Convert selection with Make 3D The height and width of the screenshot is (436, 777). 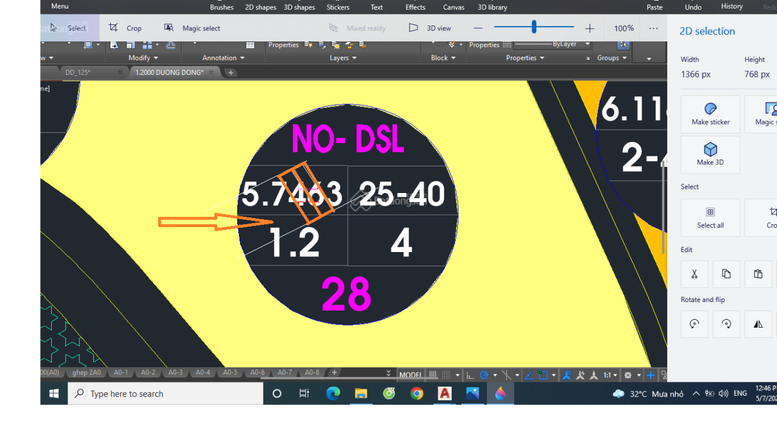tap(710, 154)
